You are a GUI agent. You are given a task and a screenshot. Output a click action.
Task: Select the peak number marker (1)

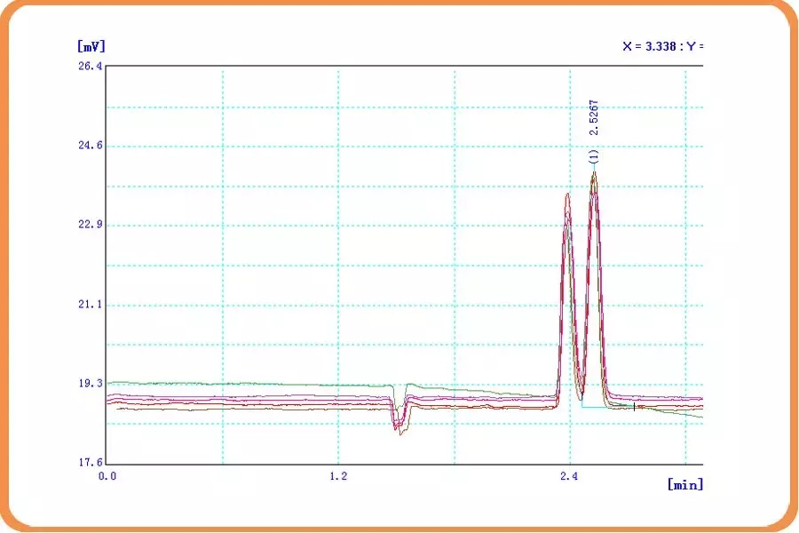594,156
